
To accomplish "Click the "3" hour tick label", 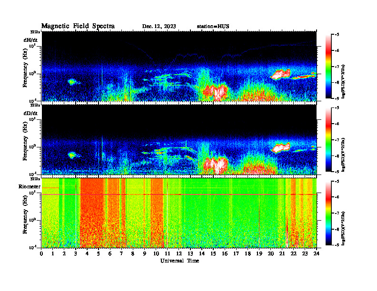I will click(76, 253).
